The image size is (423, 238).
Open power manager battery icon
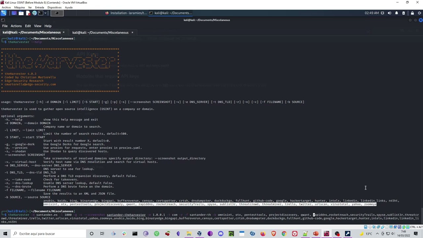(x=404, y=13)
